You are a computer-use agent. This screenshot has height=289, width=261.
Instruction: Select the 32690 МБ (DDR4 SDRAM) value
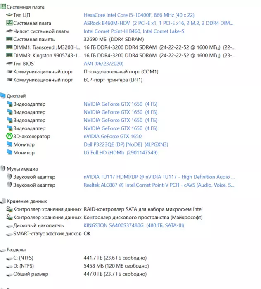click(114, 39)
